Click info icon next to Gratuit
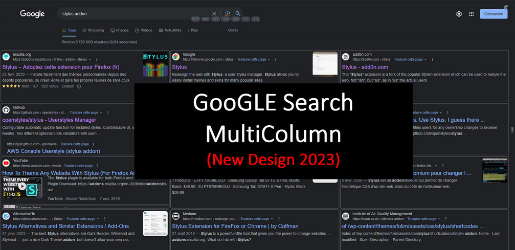This screenshot has height=250, width=515. pos(79,86)
